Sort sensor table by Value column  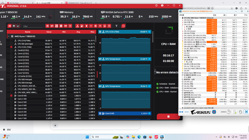tap(49, 32)
